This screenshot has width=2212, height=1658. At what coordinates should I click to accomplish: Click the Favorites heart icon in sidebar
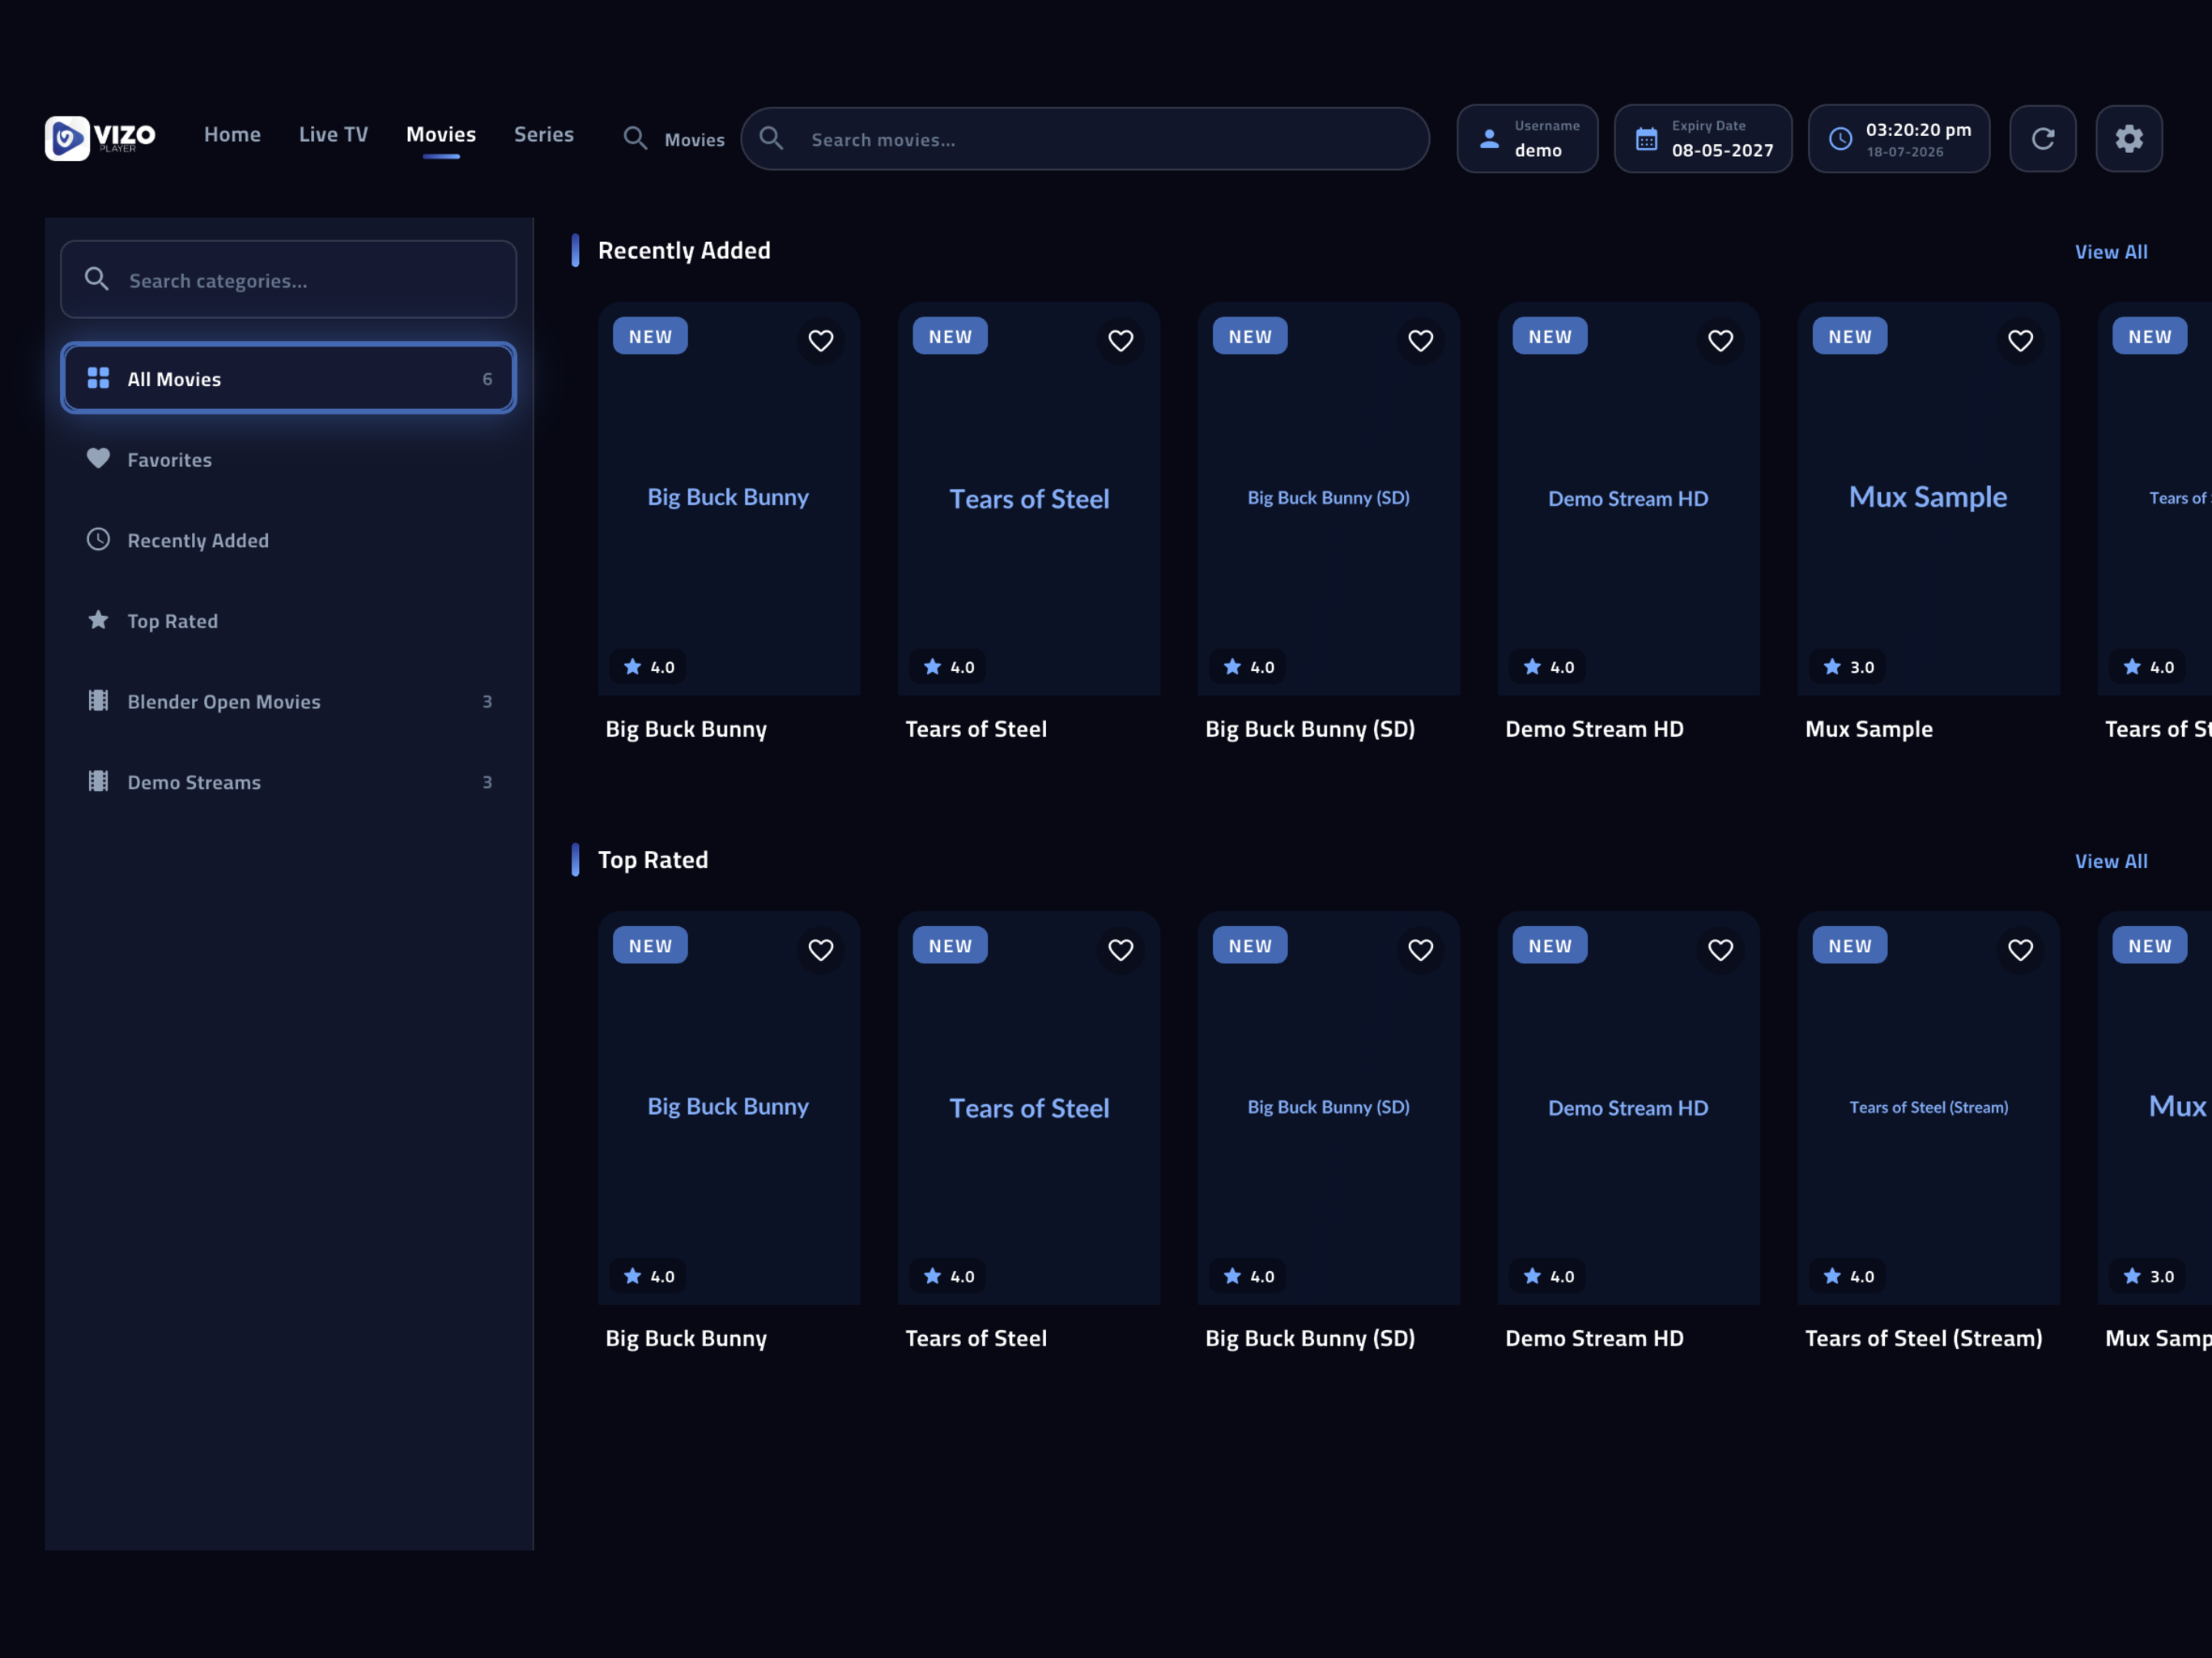pos(98,458)
